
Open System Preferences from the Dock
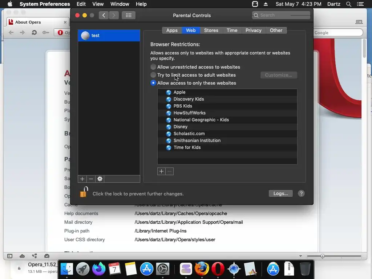tap(162, 269)
